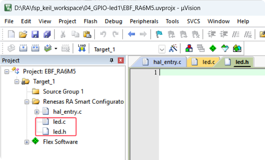Navigate forwards with the right arrow
The image size is (265, 160).
[x=143, y=34]
